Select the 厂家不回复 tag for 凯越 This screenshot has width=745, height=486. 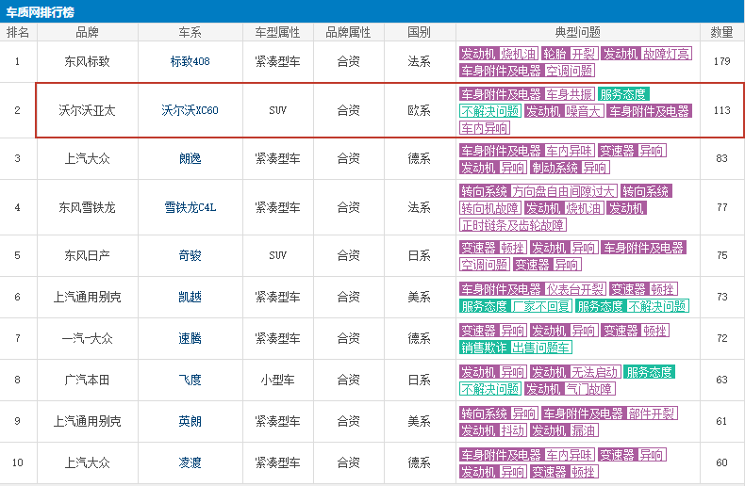541,306
